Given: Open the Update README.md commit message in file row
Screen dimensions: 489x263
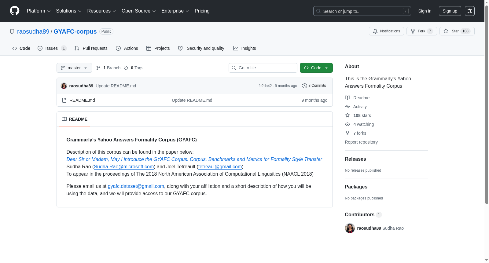Looking at the screenshot, I should (x=192, y=100).
